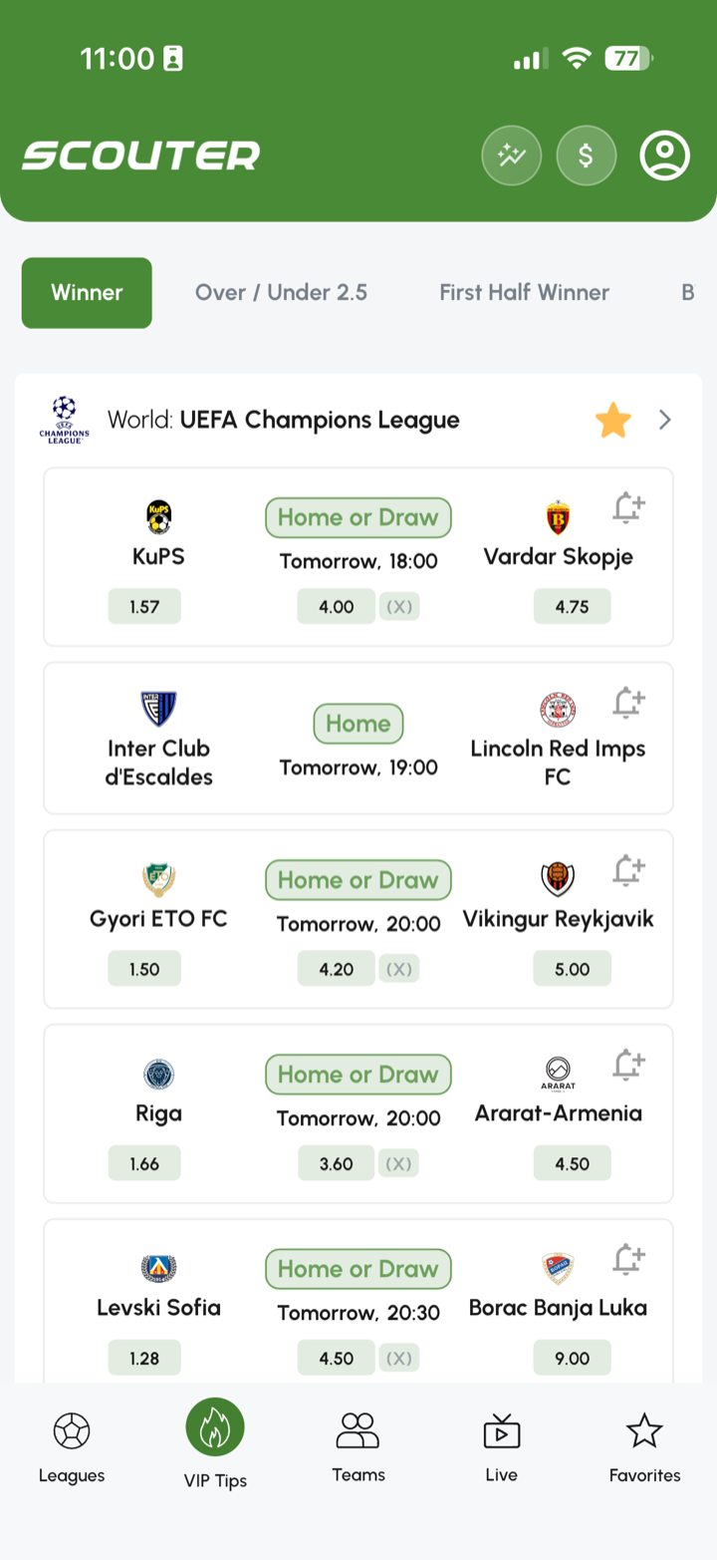Enable notification bell for KuPS match
Viewport: 717px width, 1560px height.
(628, 508)
